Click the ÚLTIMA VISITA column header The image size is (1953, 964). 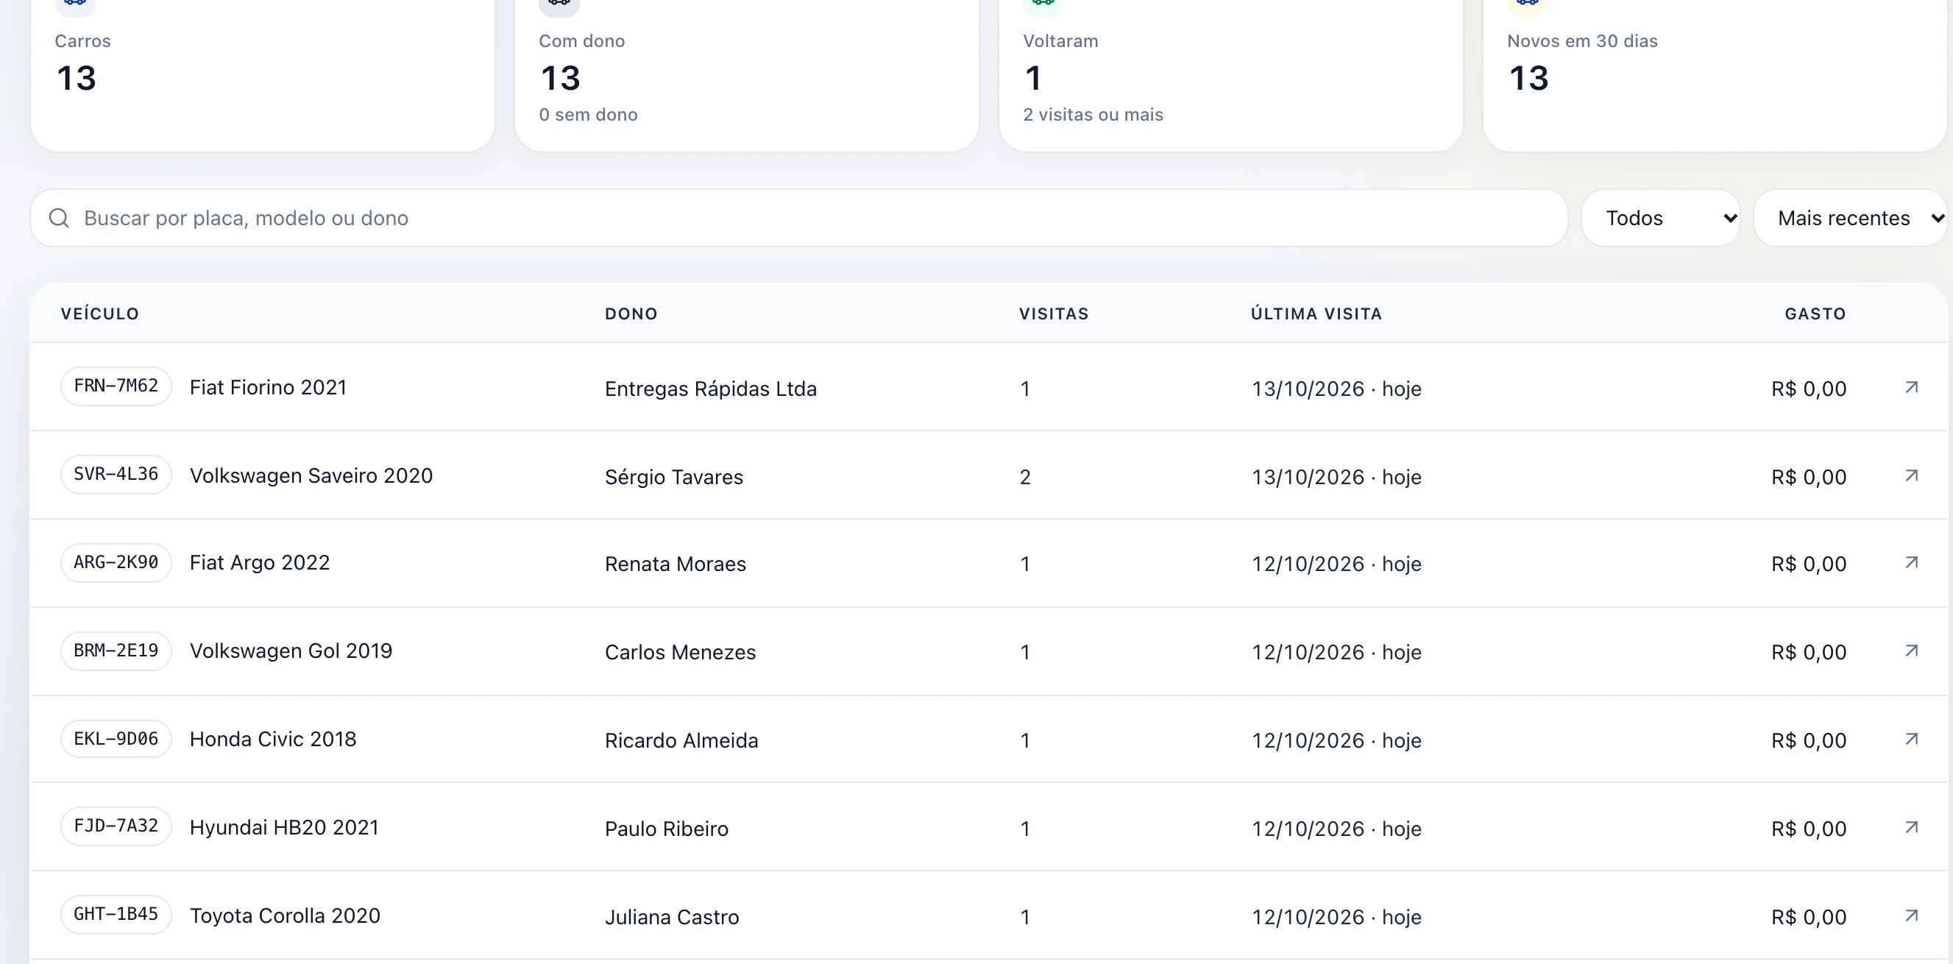coord(1317,314)
